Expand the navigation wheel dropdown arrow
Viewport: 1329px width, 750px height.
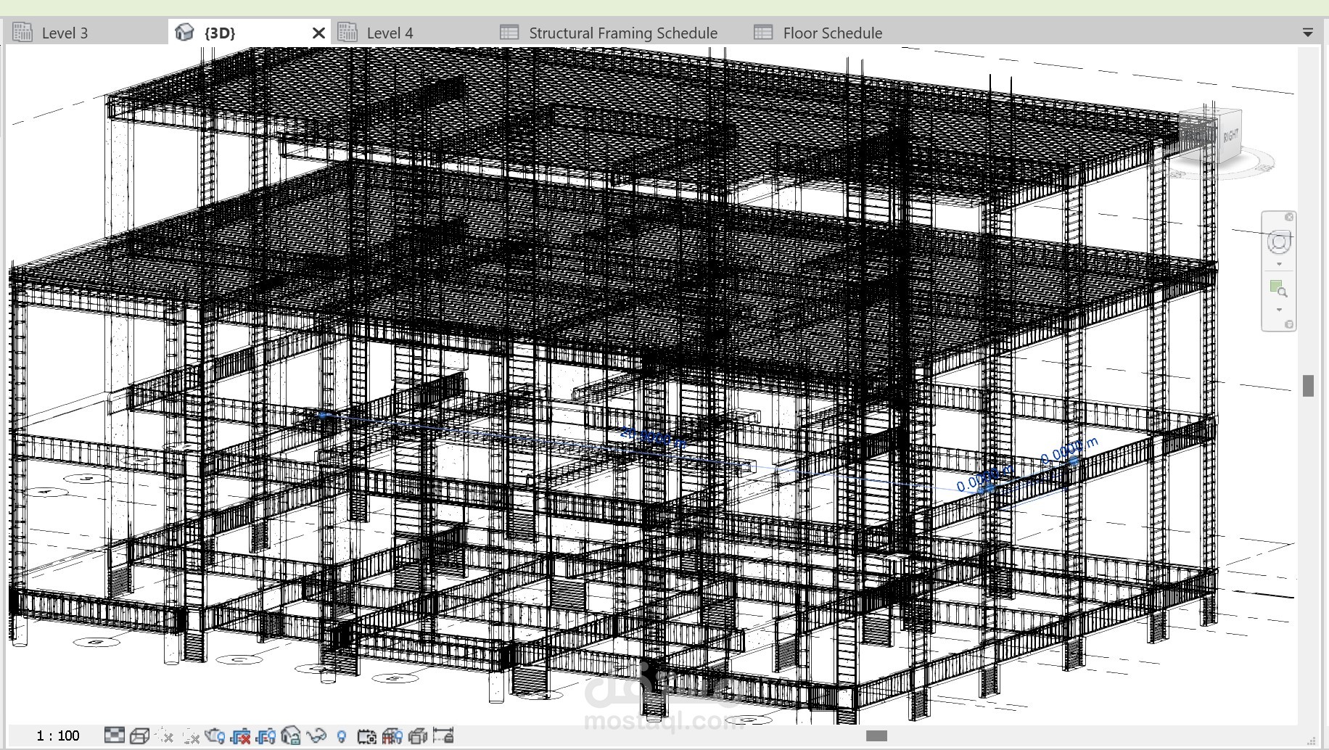pos(1279,264)
